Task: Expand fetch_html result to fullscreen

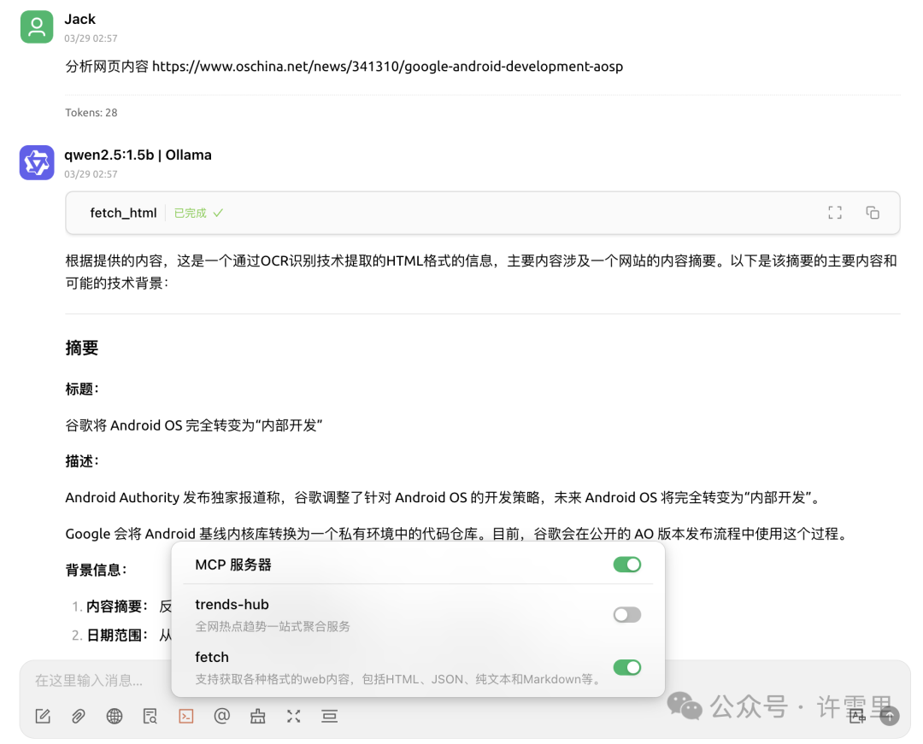Action: pyautogui.click(x=835, y=212)
